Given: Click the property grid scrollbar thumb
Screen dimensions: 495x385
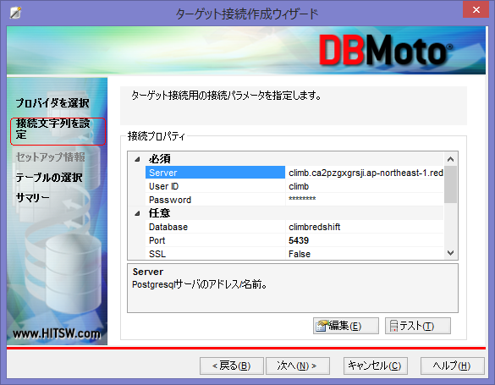Looking at the screenshot, I should tap(450, 184).
